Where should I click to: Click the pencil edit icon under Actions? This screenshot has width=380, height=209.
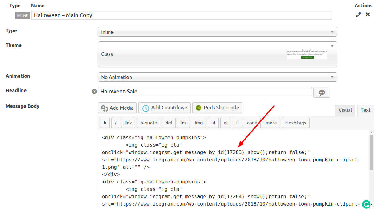click(x=358, y=14)
